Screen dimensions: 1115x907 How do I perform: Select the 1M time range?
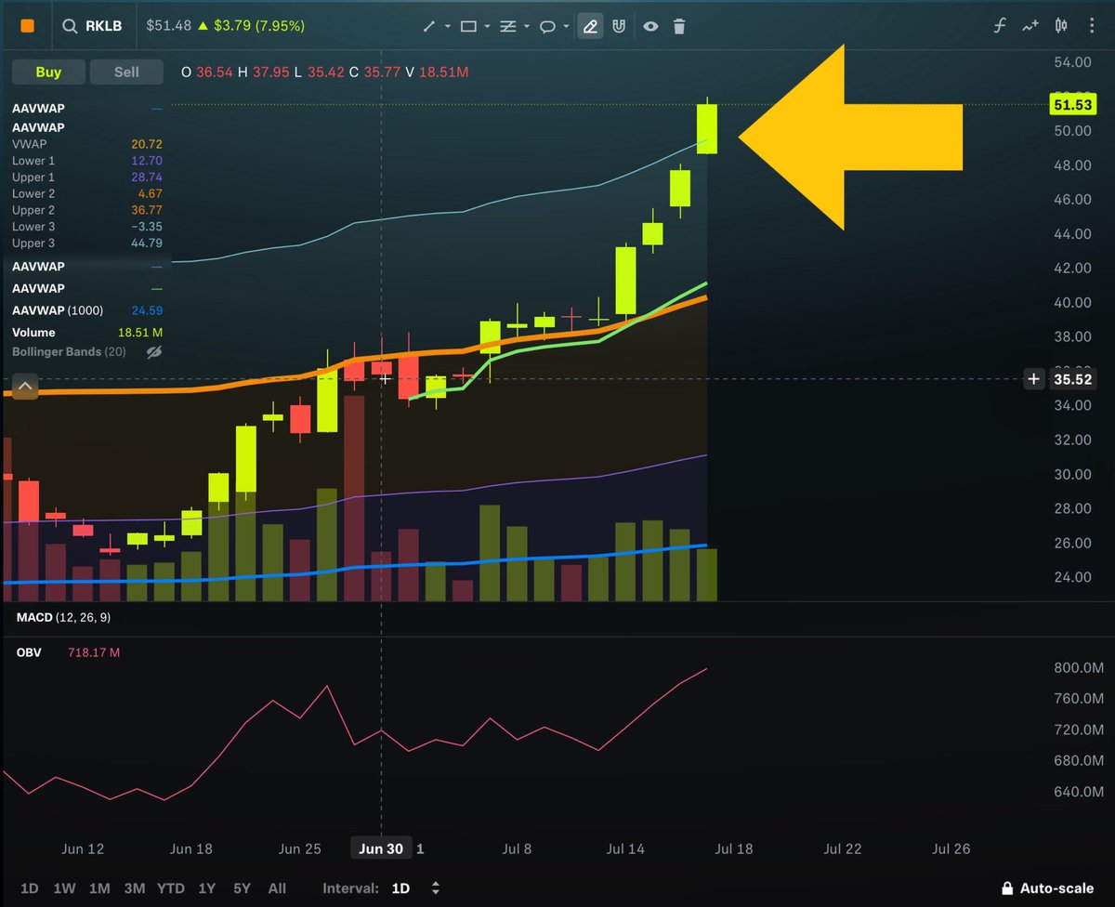99,888
